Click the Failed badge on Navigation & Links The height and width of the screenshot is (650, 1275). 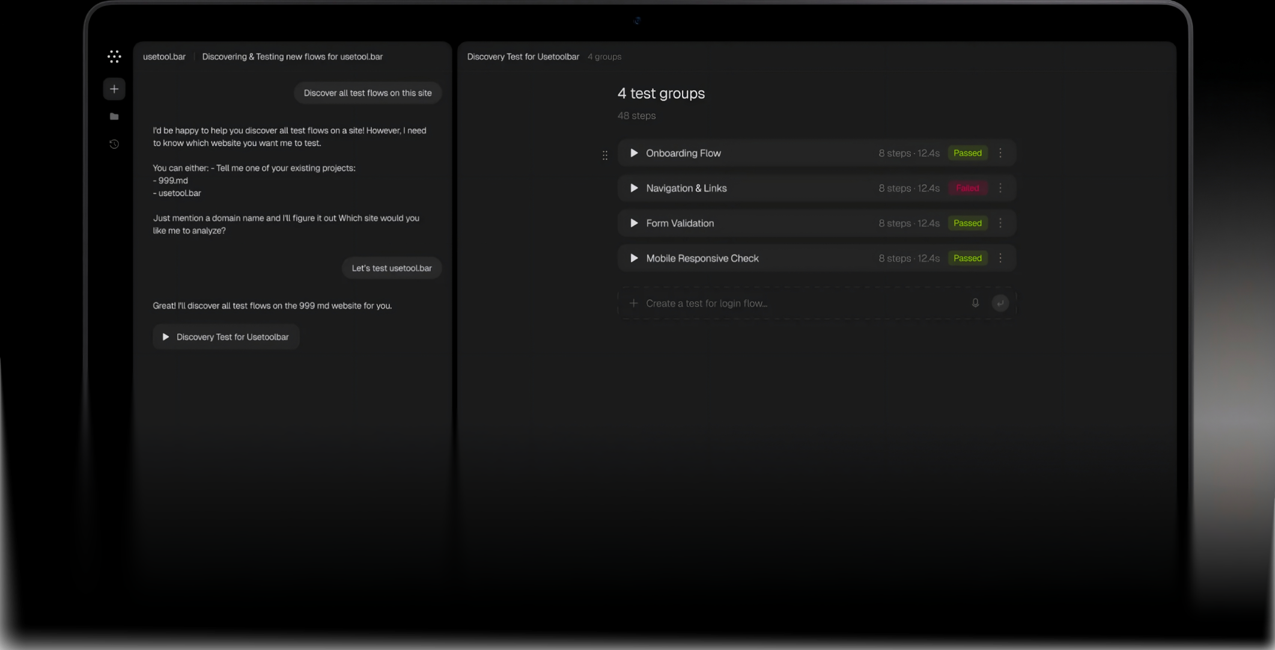pos(967,188)
